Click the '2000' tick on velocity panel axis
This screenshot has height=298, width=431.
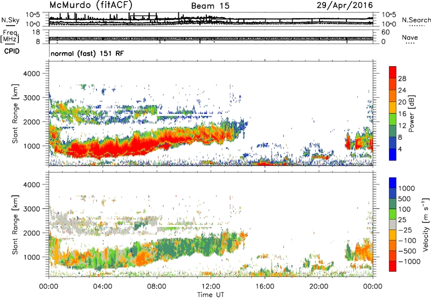32,233
